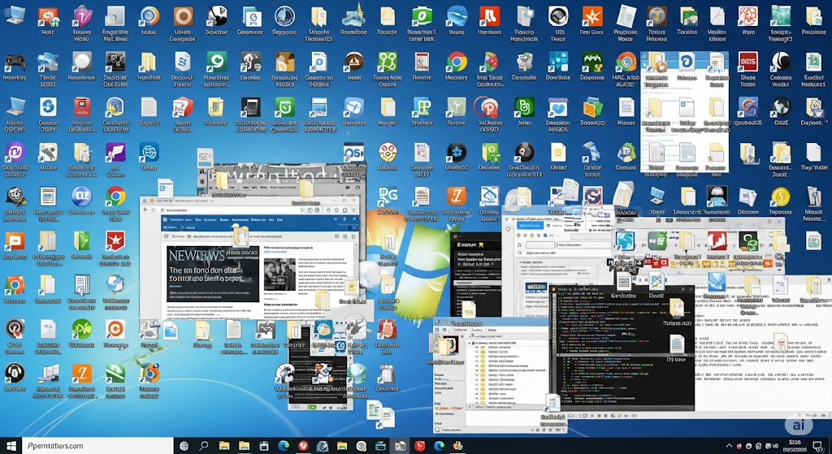Open the blue ELP circle icon
832x454 pixels.
click(x=82, y=197)
